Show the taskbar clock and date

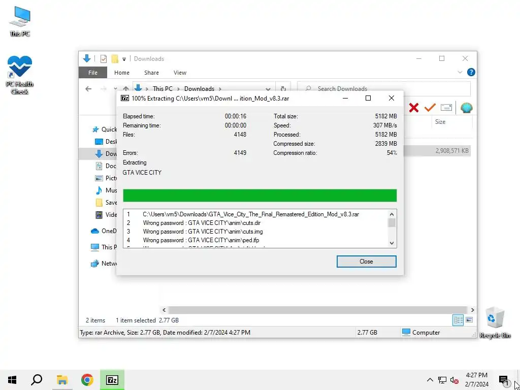(477, 380)
